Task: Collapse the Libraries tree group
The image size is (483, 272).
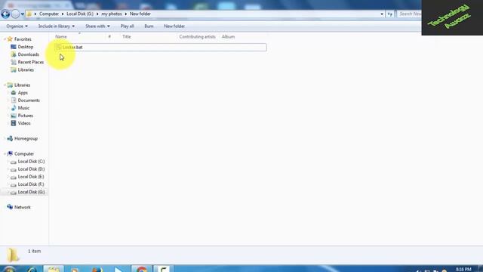Action: tap(5, 85)
